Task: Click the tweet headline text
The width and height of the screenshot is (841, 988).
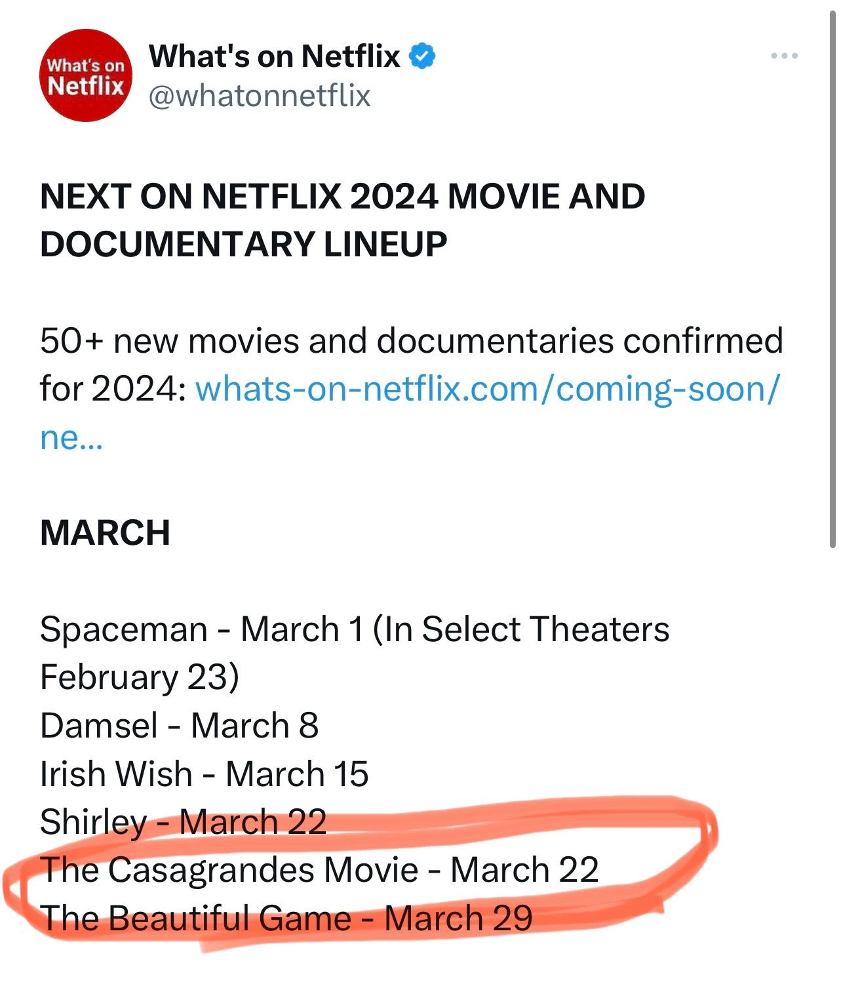Action: [342, 218]
